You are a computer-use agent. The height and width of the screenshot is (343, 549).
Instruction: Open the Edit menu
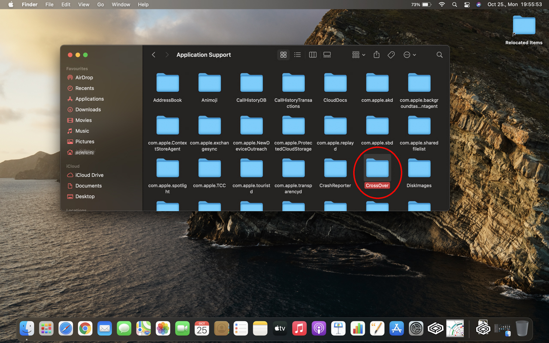[x=66, y=5]
